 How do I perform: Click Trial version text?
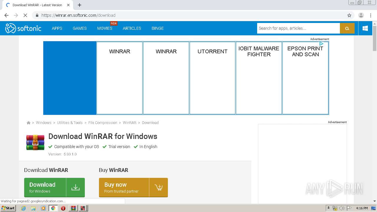119,147
